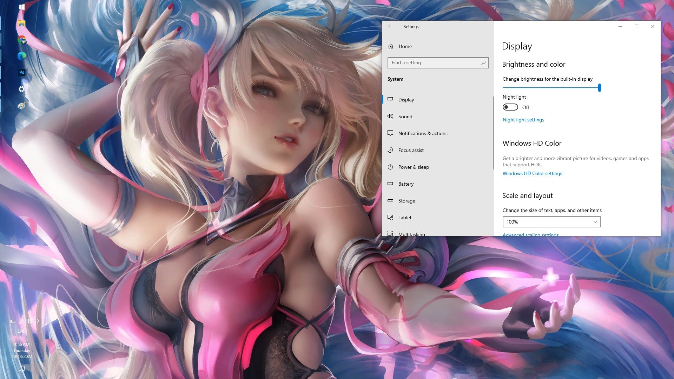
Task: Toggle the Night light switch Off
Action: point(510,107)
